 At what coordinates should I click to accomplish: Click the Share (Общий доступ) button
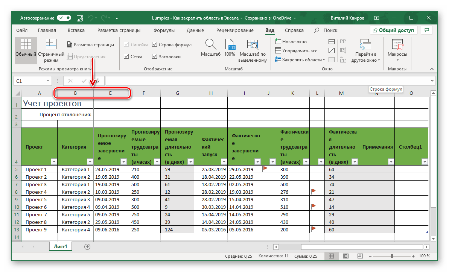[x=393, y=30]
